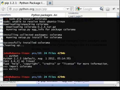Open a new browser tab
The height and width of the screenshot is (90, 120).
[50, 3]
